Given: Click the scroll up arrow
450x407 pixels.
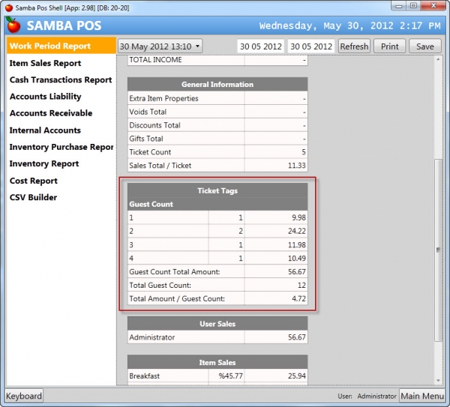Looking at the screenshot, I should pos(438,59).
